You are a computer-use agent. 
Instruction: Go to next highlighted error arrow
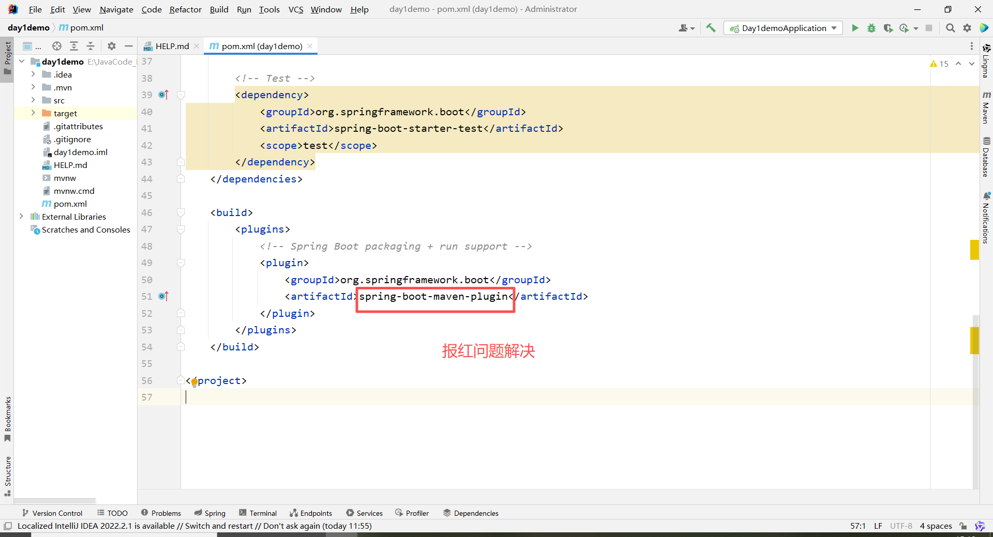[x=972, y=64]
